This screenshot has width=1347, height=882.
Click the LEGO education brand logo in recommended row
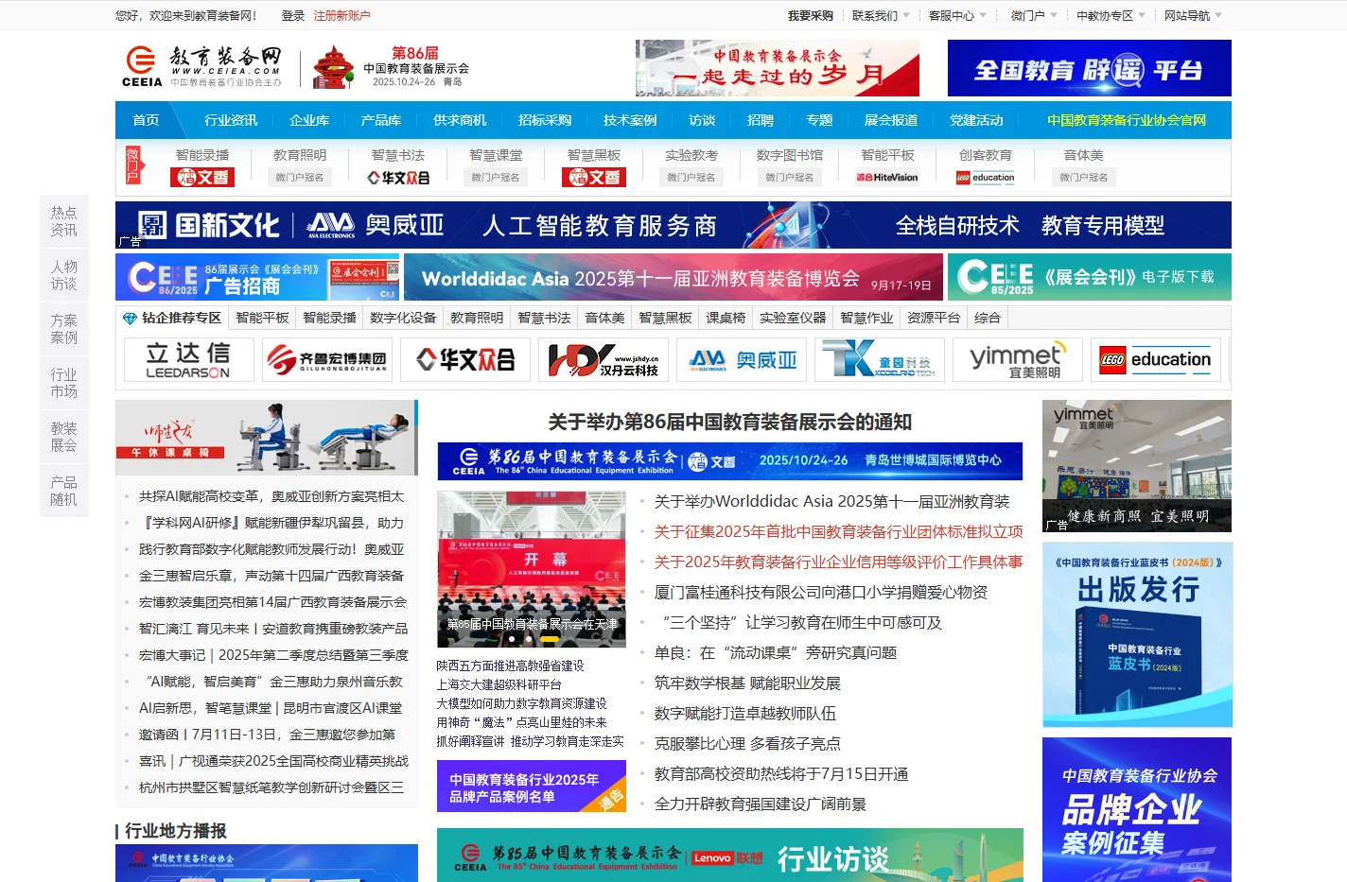[x=1156, y=360]
